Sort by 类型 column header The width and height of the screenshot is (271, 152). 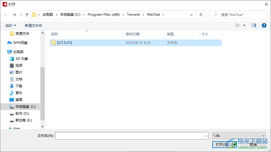tap(182, 34)
